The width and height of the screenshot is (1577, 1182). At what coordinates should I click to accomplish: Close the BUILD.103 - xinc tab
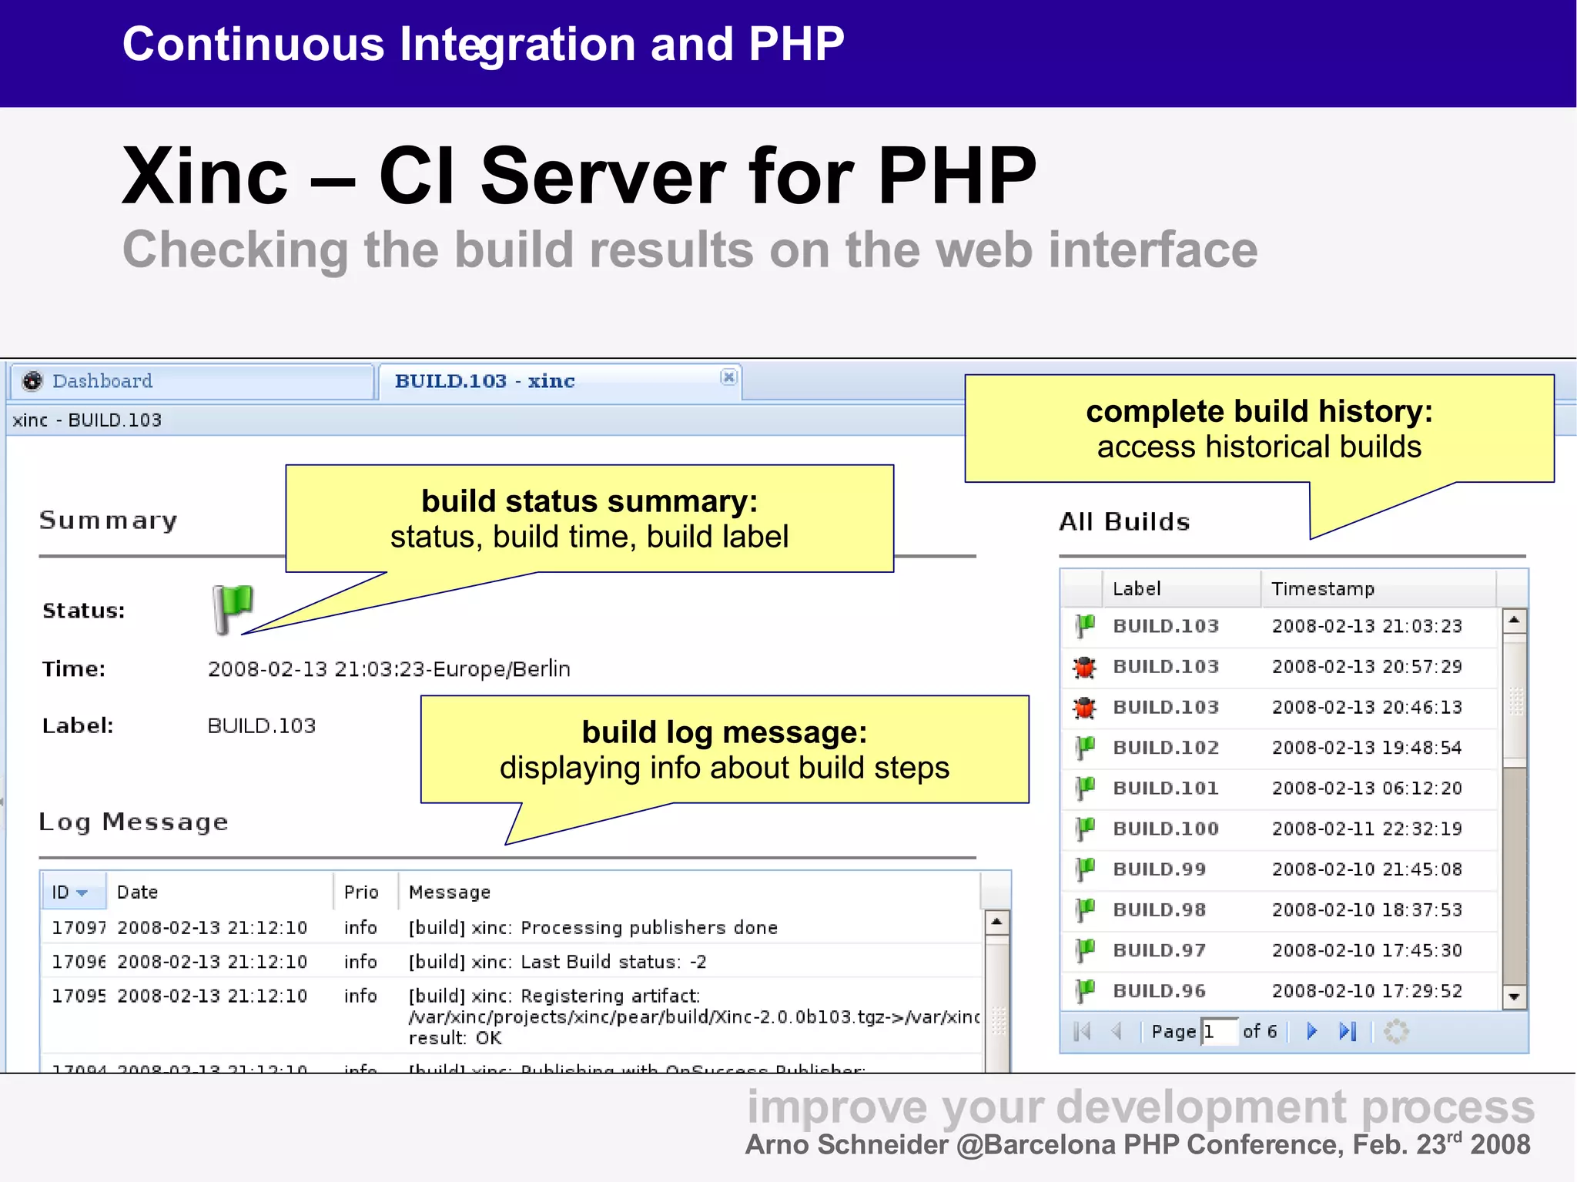point(728,377)
